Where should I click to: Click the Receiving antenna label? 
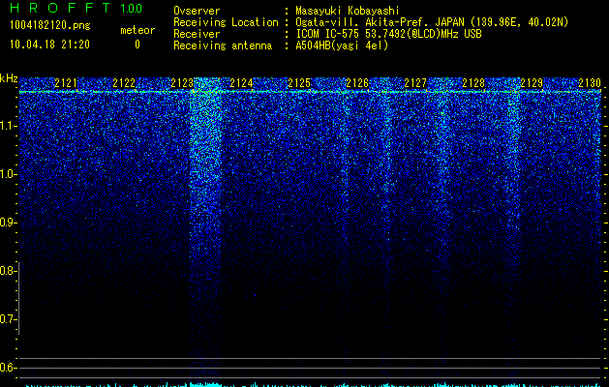point(223,45)
